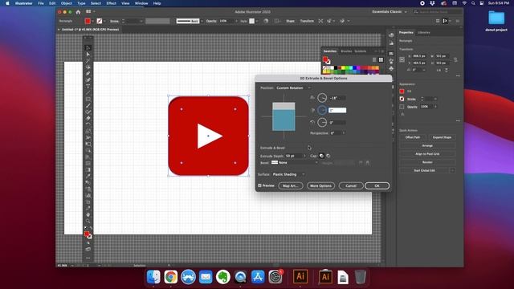Viewport: 514px width, 289px height.
Task: Switch to the Symbols tab
Action: click(361, 51)
